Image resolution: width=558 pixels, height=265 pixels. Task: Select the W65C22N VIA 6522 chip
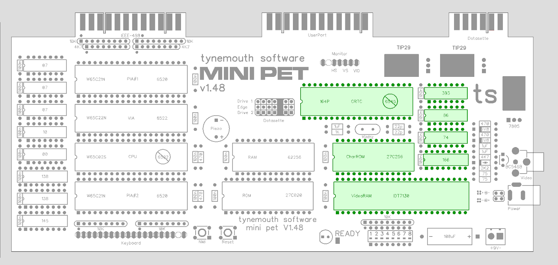click(x=131, y=118)
